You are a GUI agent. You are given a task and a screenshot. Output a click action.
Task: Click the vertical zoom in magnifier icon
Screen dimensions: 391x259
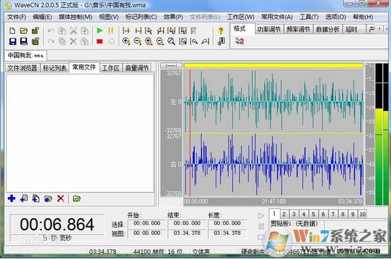click(126, 41)
